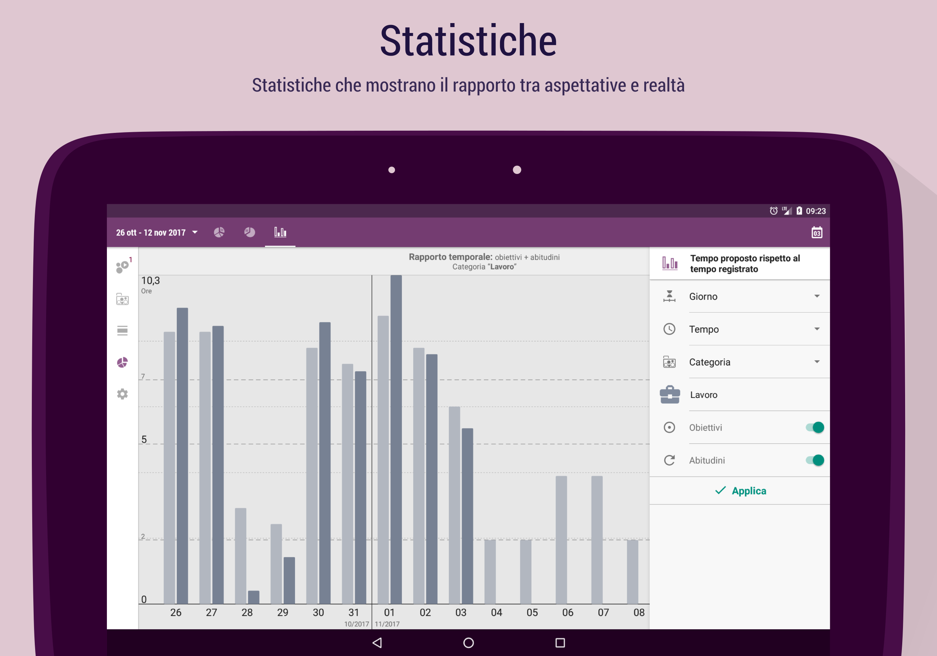
Task: Click the 10,3 Ore axis maximum label
Action: tap(150, 284)
